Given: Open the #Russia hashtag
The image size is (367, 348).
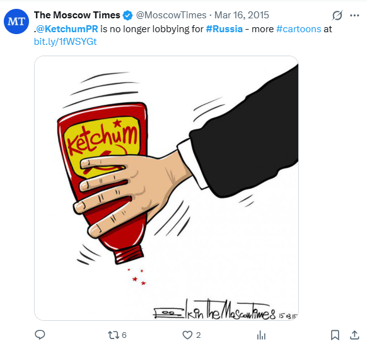Looking at the screenshot, I should tap(224, 29).
